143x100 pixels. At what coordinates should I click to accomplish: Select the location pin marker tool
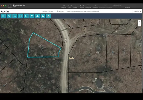point(32,16)
